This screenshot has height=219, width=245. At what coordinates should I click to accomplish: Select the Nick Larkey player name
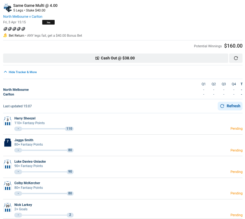[x=23, y=205]
